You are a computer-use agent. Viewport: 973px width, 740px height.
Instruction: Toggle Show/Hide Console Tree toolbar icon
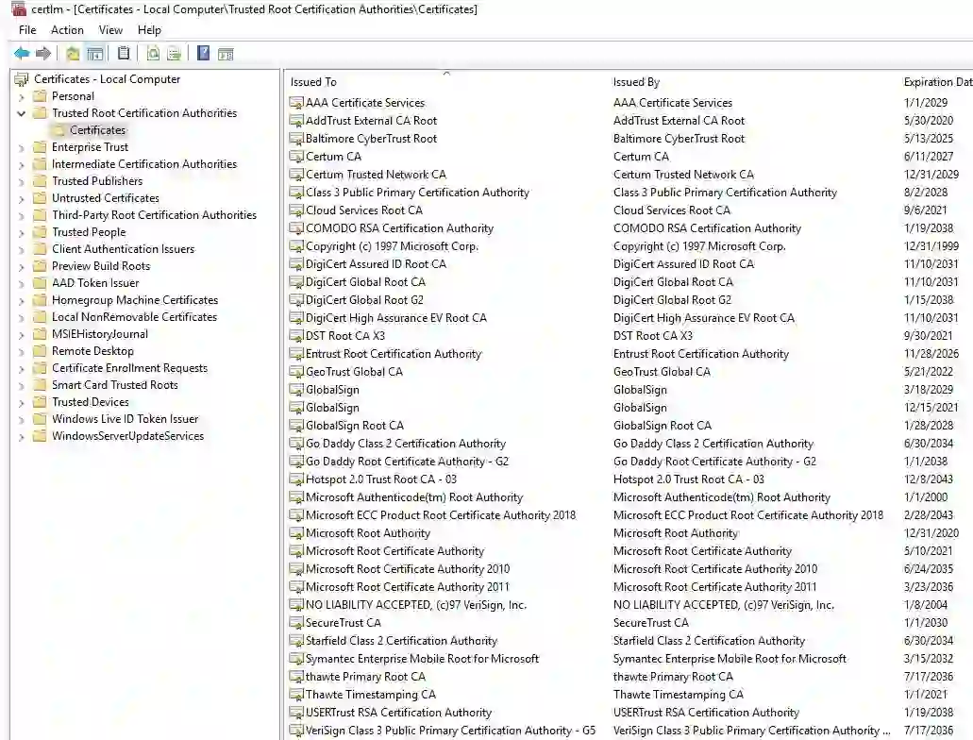coord(95,54)
